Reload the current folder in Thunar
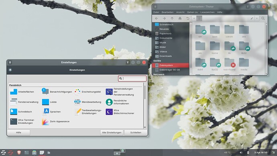The width and height of the screenshot is (277, 156). (187, 18)
